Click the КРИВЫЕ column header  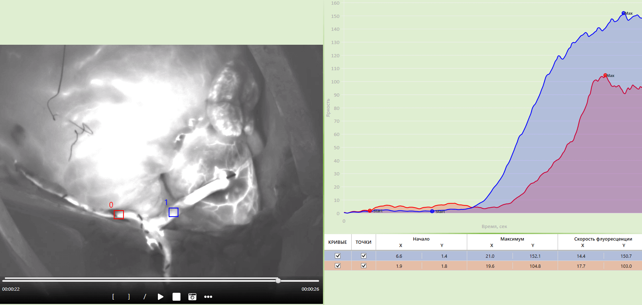338,242
